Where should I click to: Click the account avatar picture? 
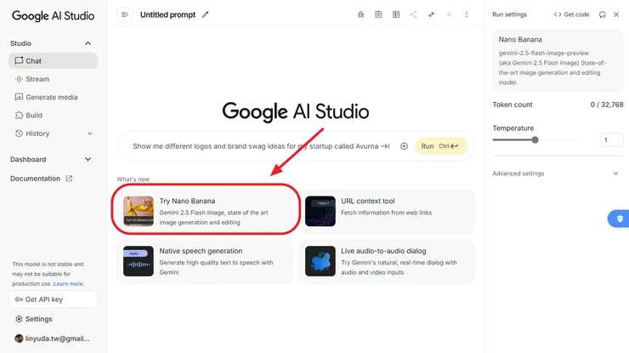point(19,339)
